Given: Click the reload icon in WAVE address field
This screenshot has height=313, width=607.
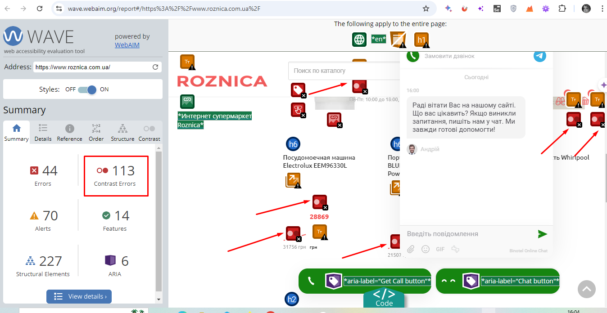Looking at the screenshot, I should click(155, 67).
